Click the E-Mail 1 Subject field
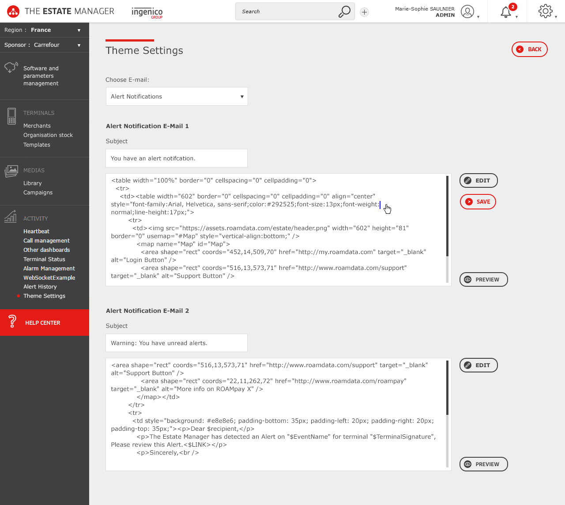 click(x=177, y=158)
